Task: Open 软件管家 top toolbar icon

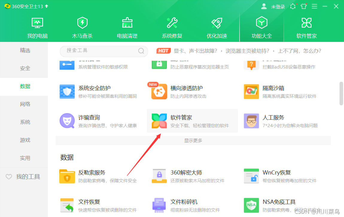Action: coord(307,23)
